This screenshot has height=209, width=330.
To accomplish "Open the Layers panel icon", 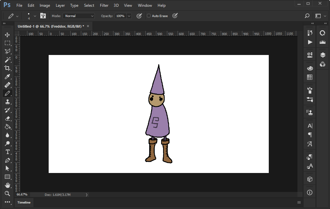I will [323, 55].
